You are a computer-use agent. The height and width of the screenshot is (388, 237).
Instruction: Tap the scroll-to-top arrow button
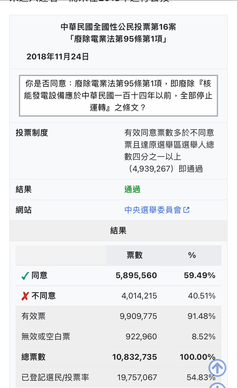click(x=217, y=368)
